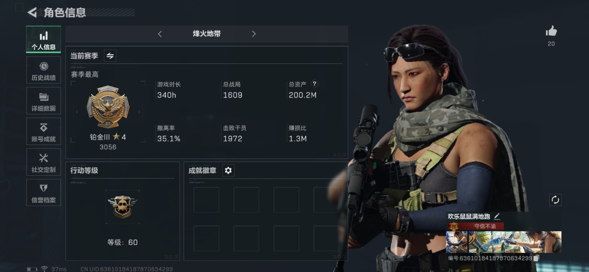Rotate the character with the refresh icon

(555, 200)
